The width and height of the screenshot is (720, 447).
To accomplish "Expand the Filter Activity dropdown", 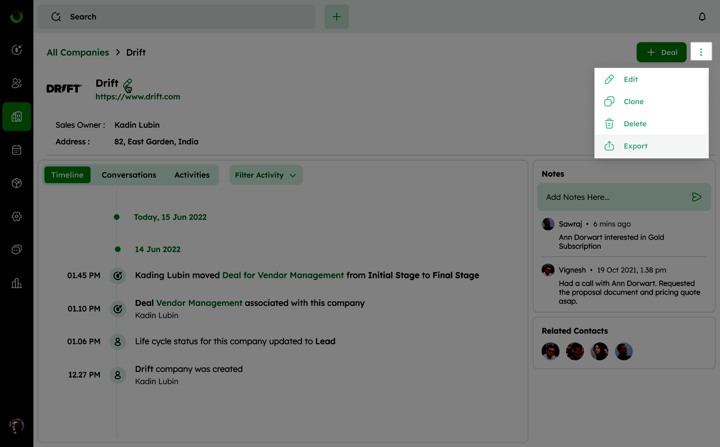I will [266, 175].
